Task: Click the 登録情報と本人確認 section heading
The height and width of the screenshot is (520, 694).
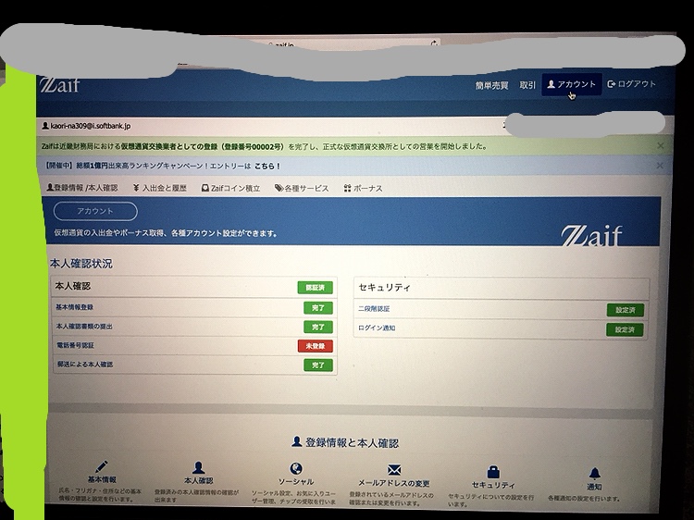Action: (345, 442)
